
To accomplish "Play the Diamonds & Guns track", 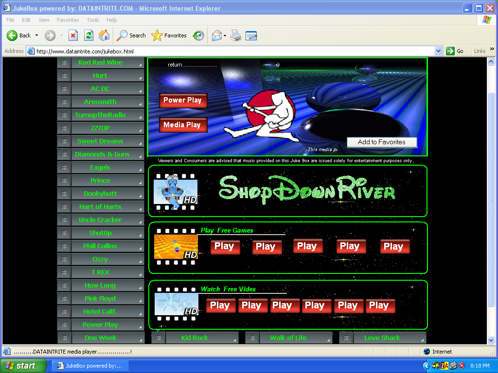I will pos(107,154).
